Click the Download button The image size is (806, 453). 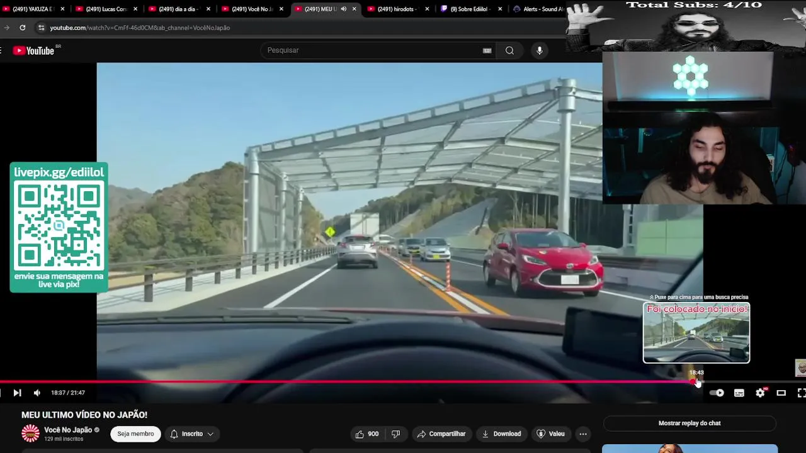(502, 433)
